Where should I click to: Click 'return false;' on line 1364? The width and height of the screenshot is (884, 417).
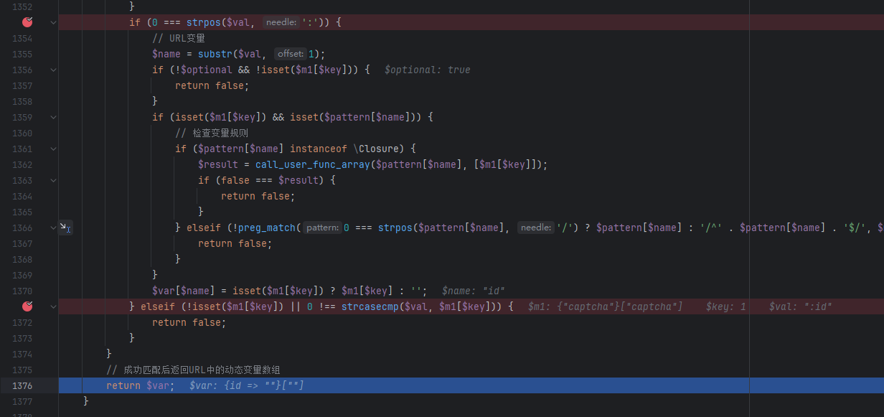258,196
